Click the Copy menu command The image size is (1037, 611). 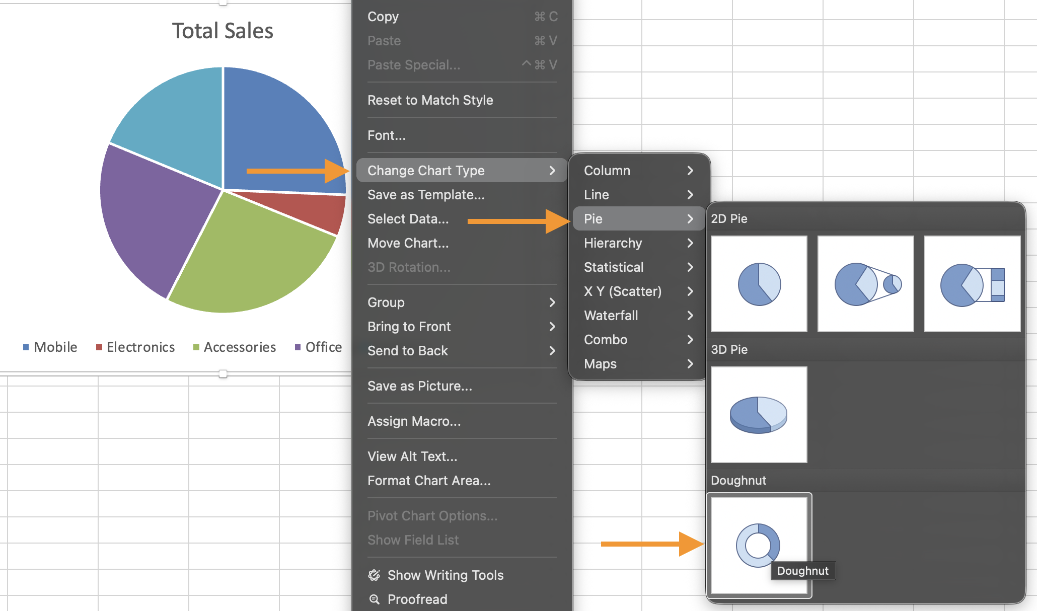coord(383,17)
